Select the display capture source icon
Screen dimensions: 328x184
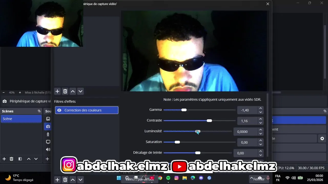[48, 142]
